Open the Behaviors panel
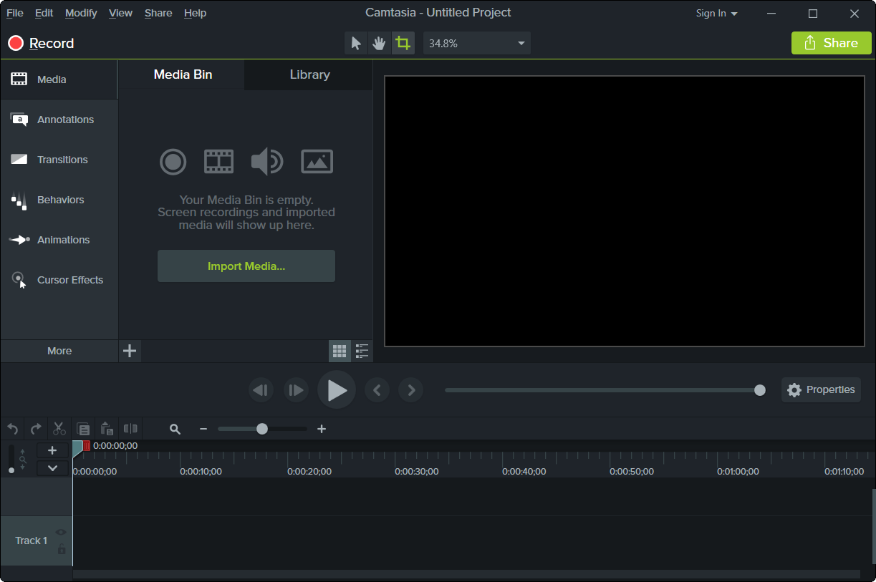Screen dimensions: 876x582 coord(59,200)
